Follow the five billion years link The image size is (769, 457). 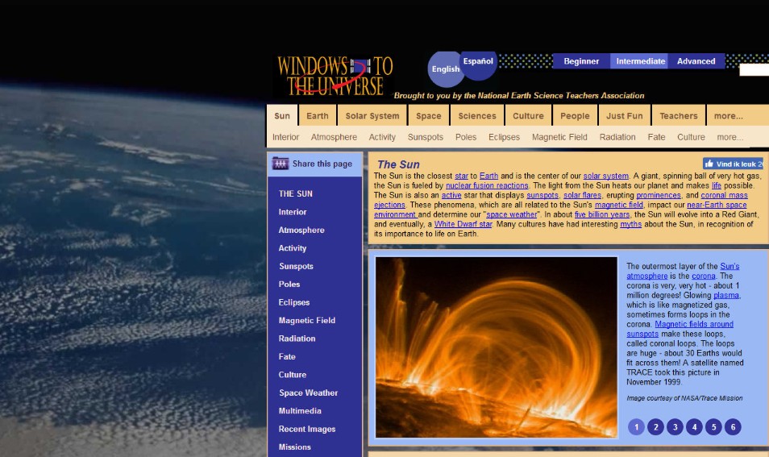click(602, 214)
